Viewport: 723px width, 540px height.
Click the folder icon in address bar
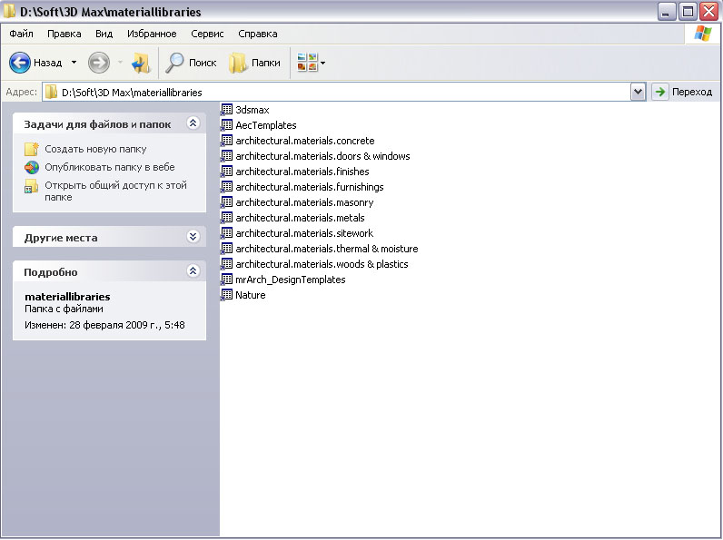tap(52, 93)
